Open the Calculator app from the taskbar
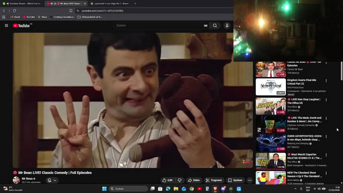This screenshot has width=343, height=193. coord(207,189)
